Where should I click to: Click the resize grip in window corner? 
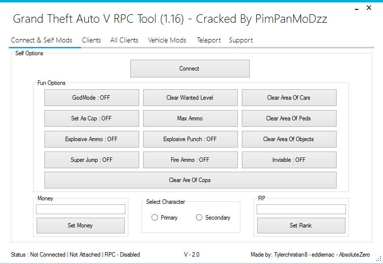(x=379, y=259)
